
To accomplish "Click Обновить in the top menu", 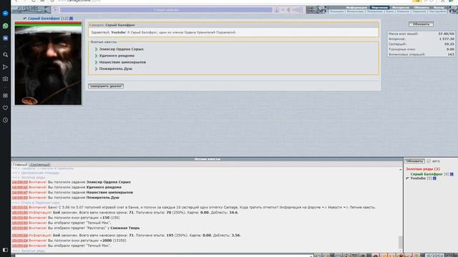I will coord(422,8).
